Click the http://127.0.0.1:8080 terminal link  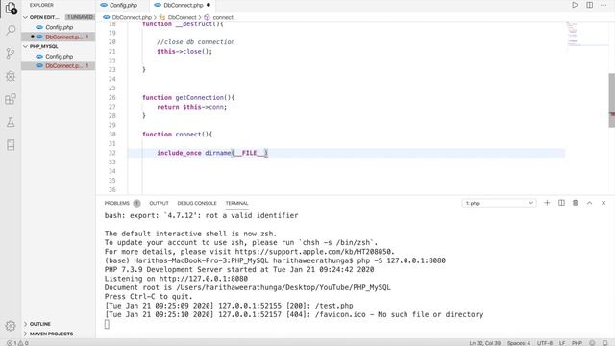click(x=203, y=279)
